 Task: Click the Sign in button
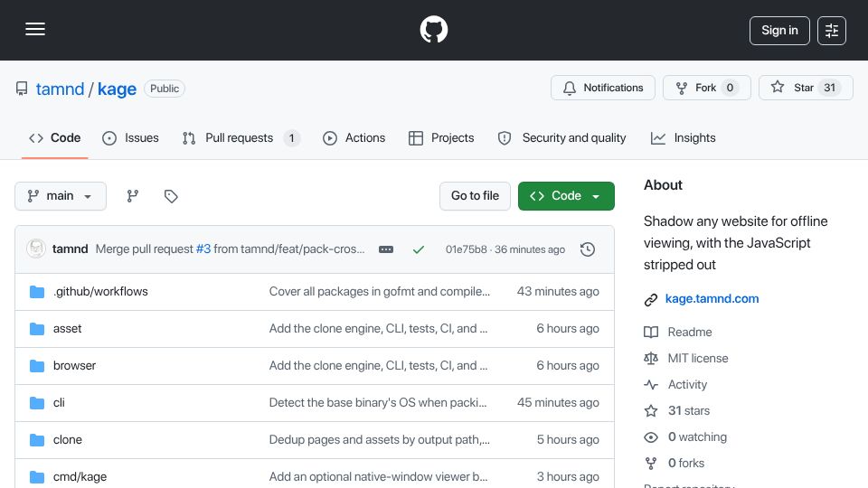[x=779, y=31]
